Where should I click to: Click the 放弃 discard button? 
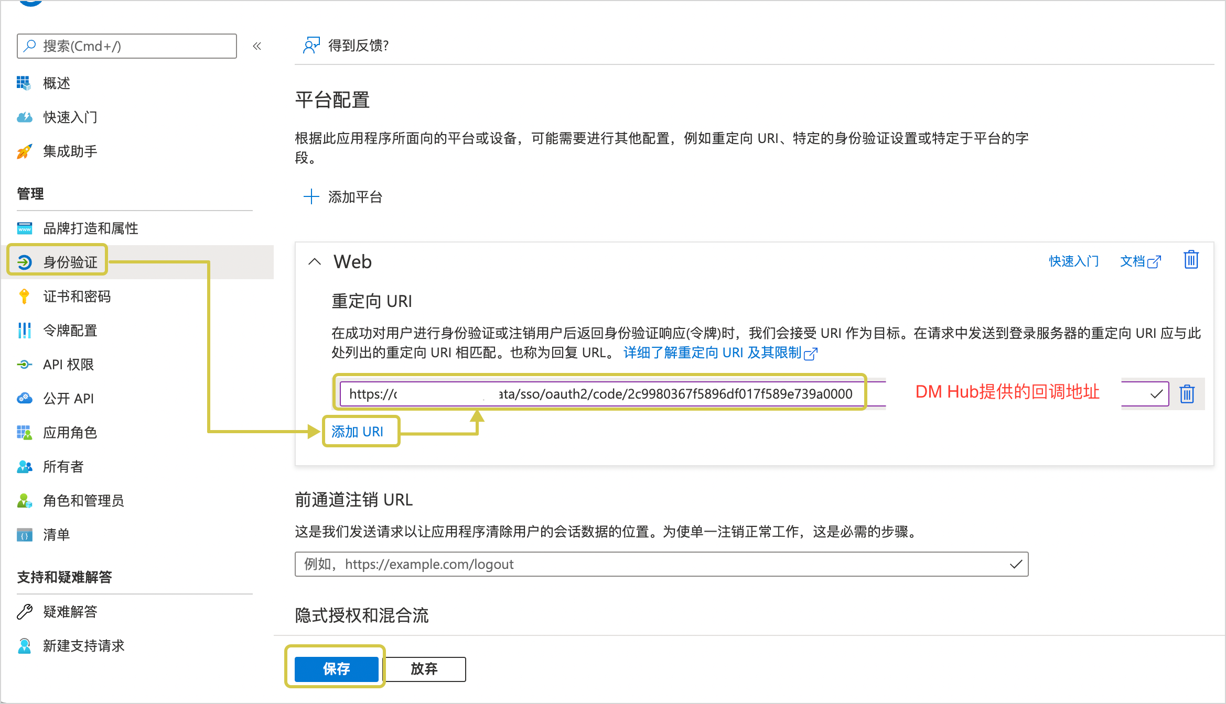[x=424, y=669]
